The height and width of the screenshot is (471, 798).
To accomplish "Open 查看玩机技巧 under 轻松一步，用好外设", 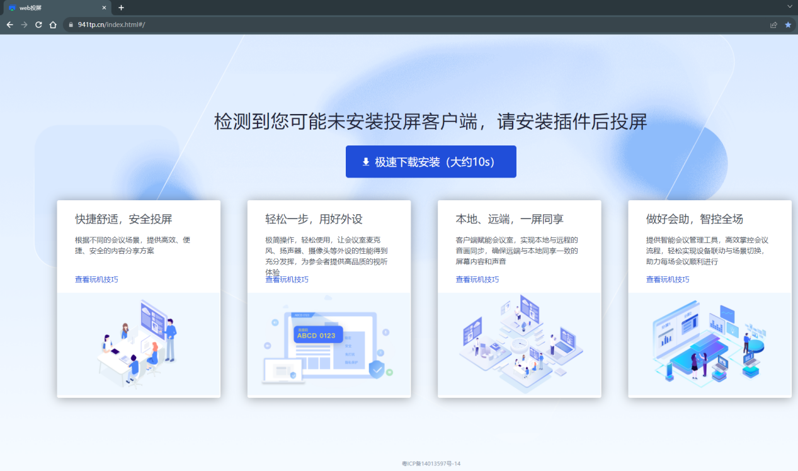I will coord(287,280).
